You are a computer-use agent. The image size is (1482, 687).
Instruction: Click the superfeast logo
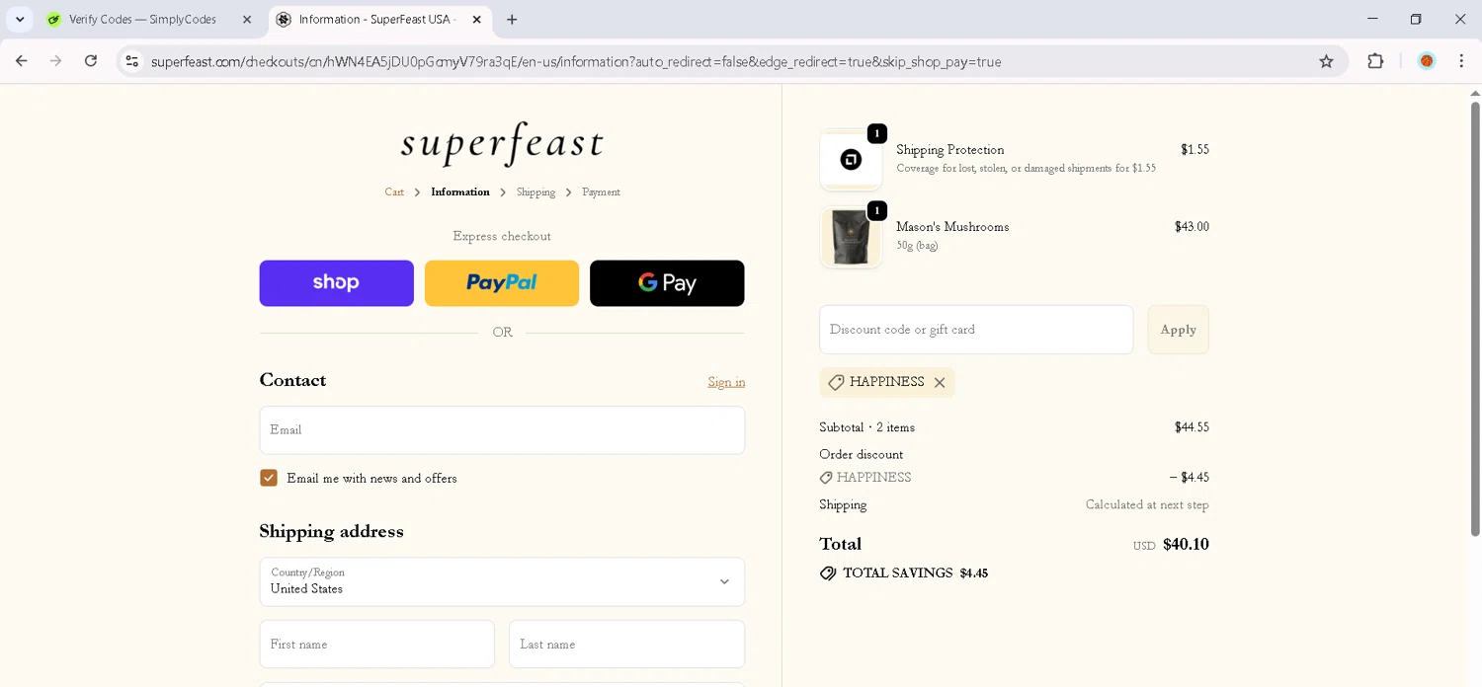coord(502,144)
